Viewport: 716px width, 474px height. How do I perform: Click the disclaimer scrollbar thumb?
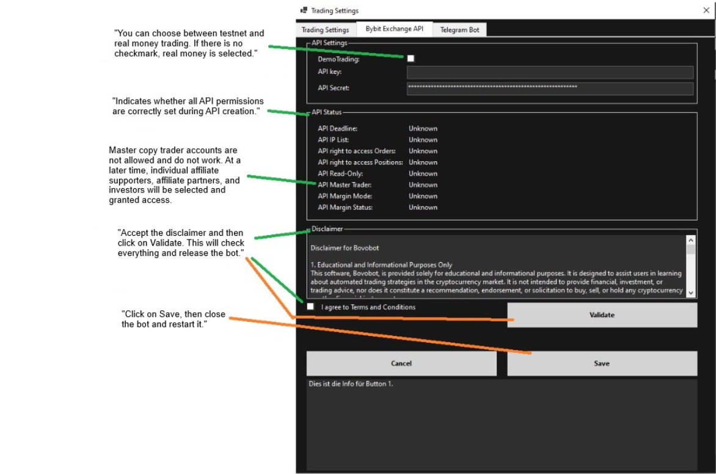pyautogui.click(x=691, y=249)
